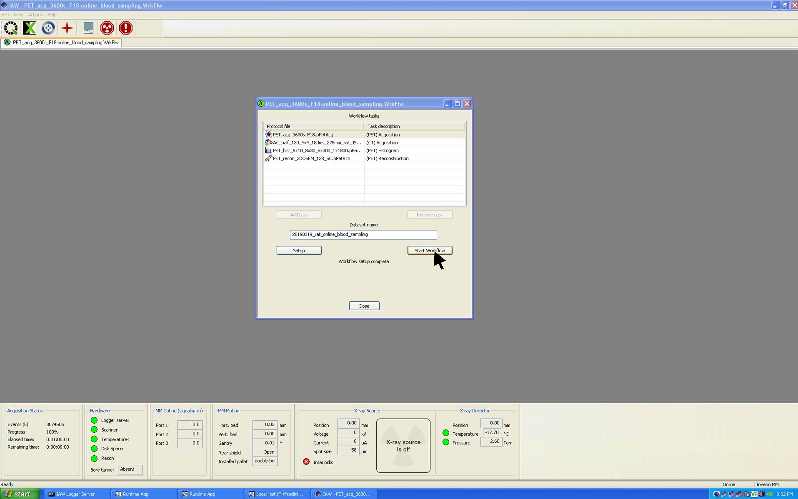This screenshot has height=499, width=798.
Task: Click the red radiation stop icon
Action: point(107,28)
